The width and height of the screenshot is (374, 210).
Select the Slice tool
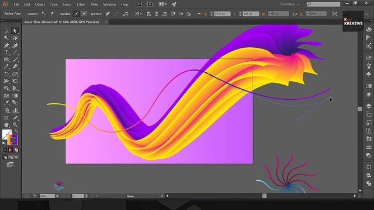click(15, 118)
